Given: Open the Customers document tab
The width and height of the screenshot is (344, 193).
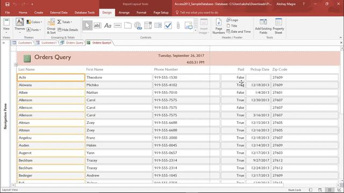Looking at the screenshot, I should point(23,43).
